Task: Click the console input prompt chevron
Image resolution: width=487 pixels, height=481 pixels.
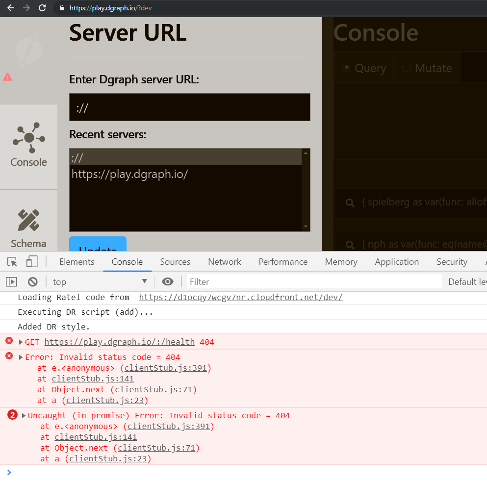Action: (9, 472)
